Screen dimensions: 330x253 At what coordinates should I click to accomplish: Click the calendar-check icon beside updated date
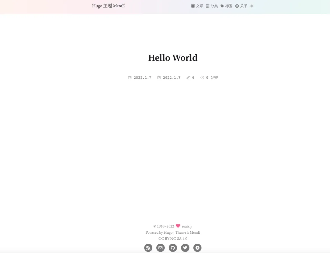coord(159,78)
